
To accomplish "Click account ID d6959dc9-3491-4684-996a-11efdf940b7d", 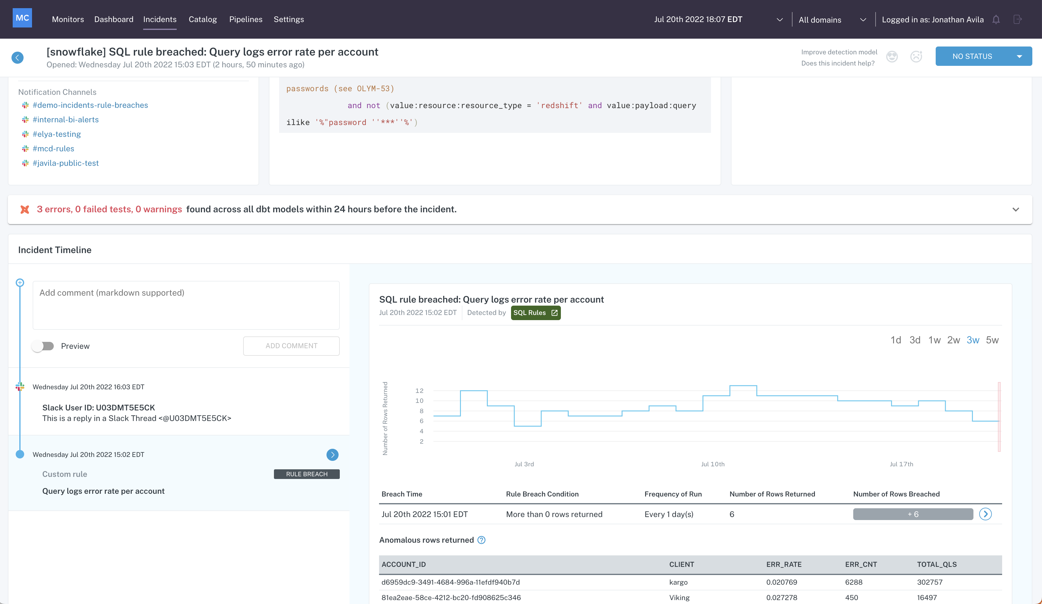I will point(450,582).
